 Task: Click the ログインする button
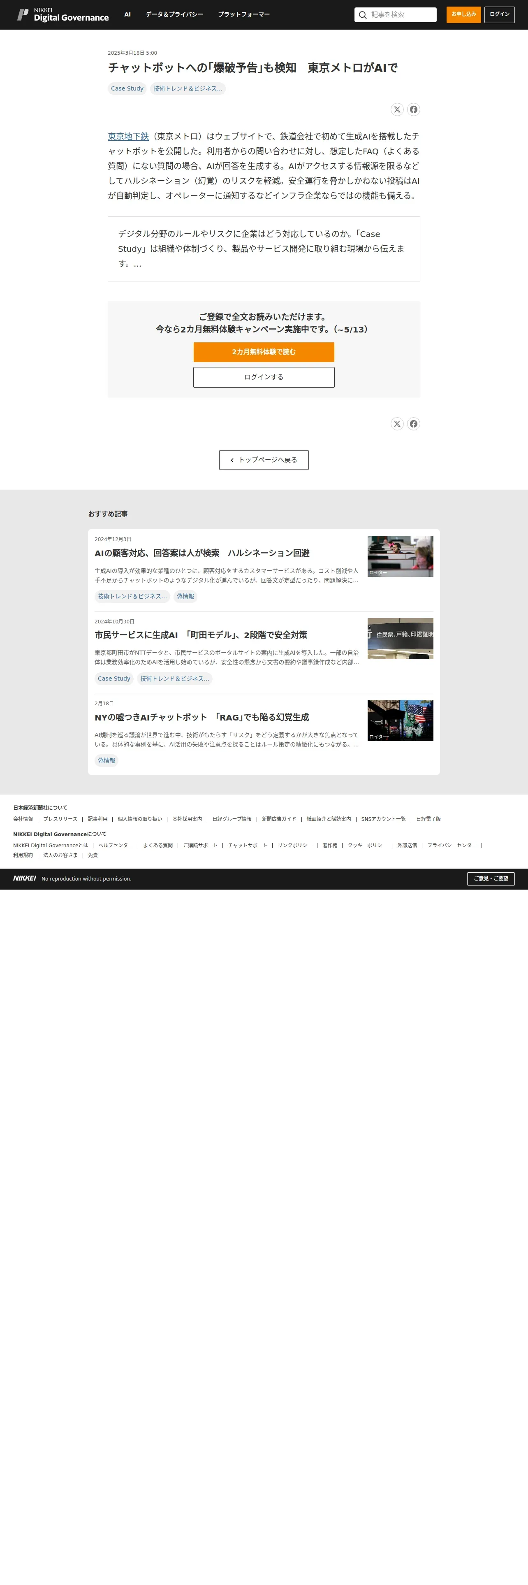[264, 377]
